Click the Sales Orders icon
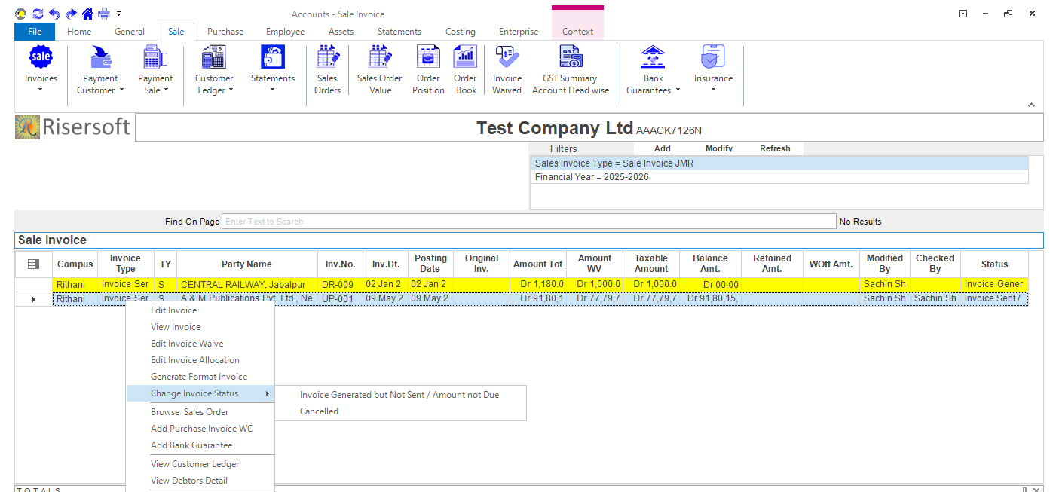The image size is (1053, 492). 327,57
